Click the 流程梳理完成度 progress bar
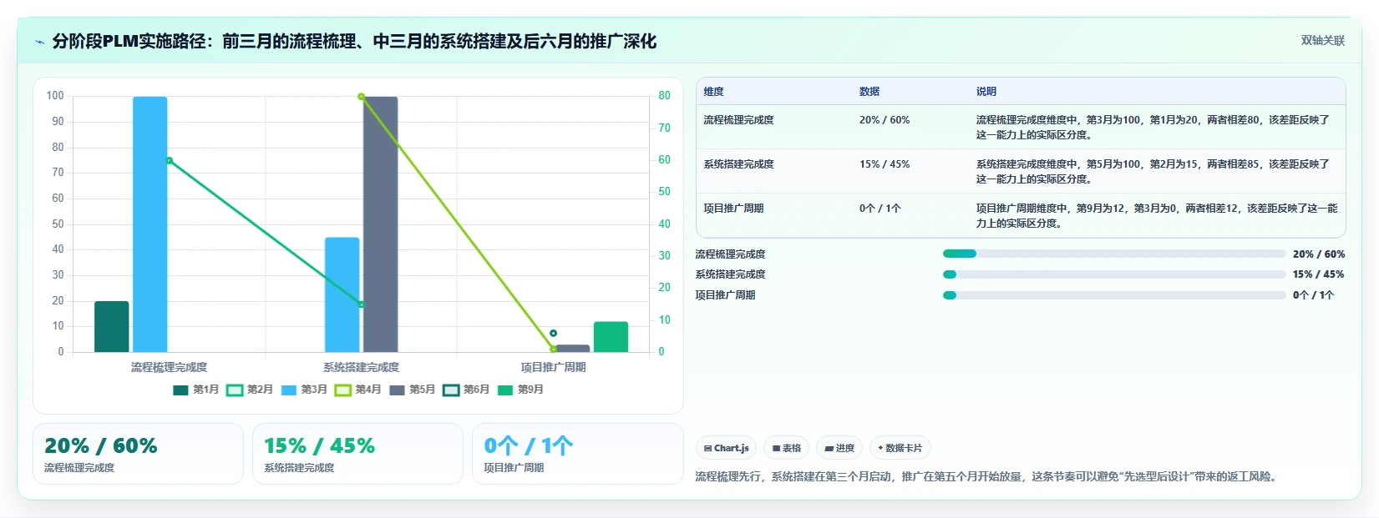1379x518 pixels. [x=1114, y=254]
